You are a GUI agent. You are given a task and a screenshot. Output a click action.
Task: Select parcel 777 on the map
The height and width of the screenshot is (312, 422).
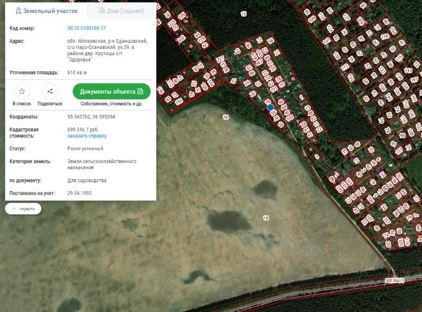[x=220, y=58]
